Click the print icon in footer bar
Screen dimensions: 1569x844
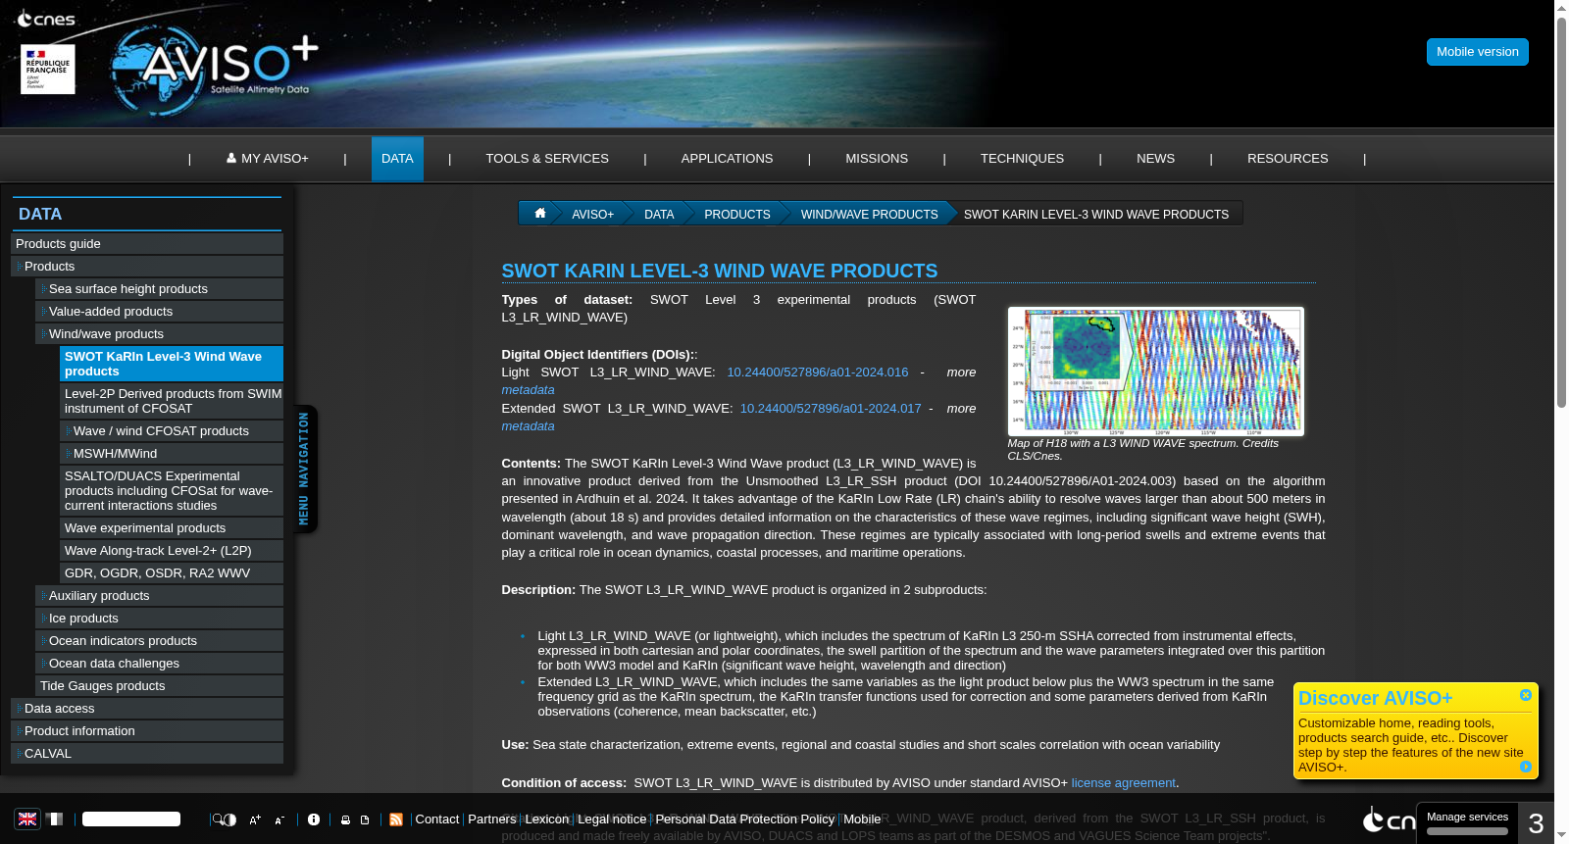point(345,819)
